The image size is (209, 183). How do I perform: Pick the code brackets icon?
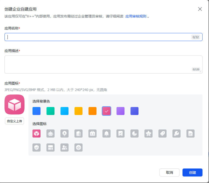point(78,147)
